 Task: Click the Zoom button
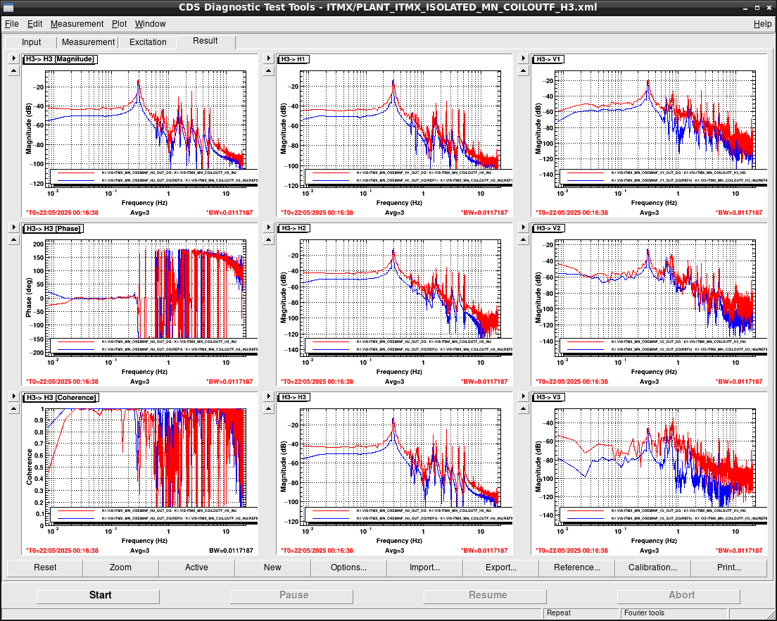120,567
